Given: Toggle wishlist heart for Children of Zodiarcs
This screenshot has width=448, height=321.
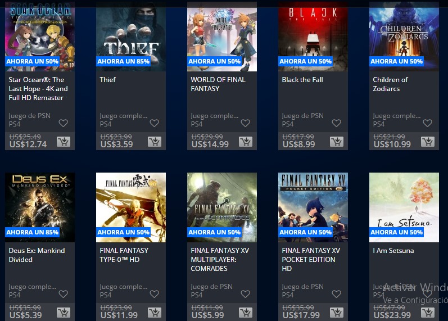Looking at the screenshot, I should 427,123.
